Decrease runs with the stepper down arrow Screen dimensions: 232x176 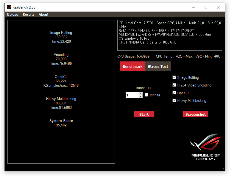[x=141, y=96]
